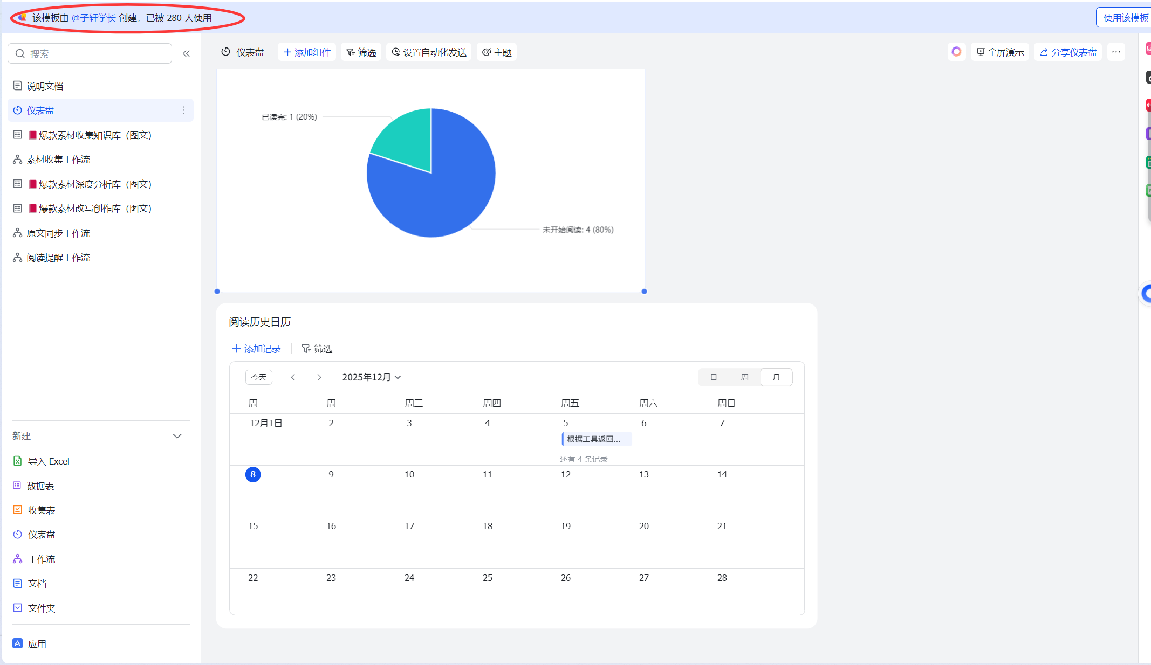Click 使用该模板 button

click(x=1125, y=18)
